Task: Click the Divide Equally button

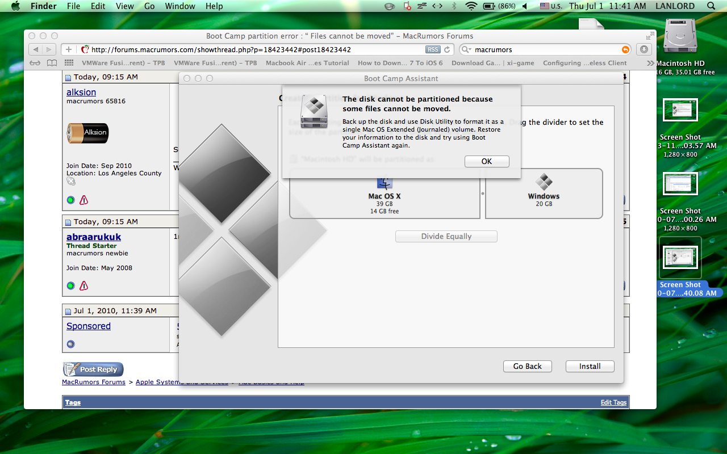Action: point(446,237)
